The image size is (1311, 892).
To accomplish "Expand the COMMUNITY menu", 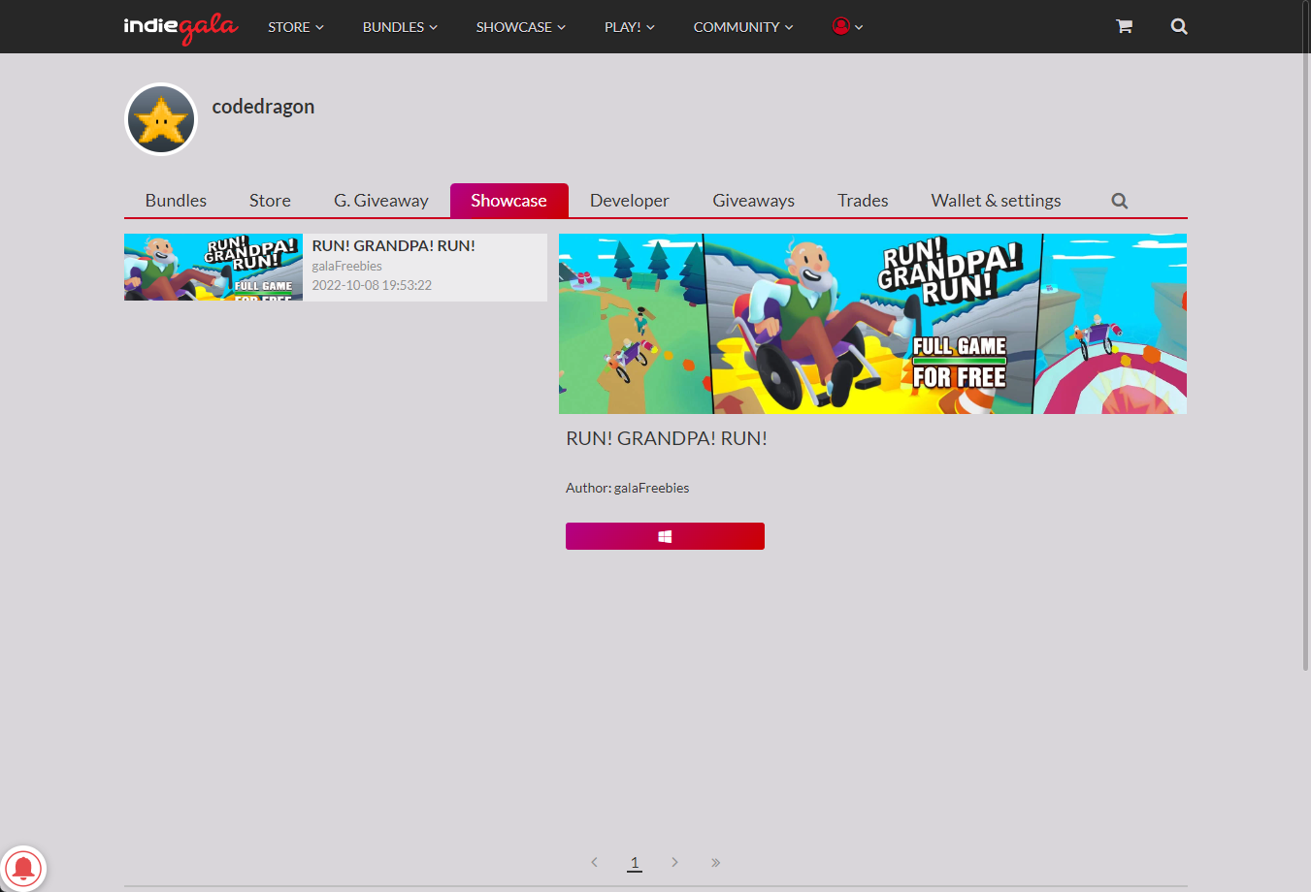I will (743, 27).
